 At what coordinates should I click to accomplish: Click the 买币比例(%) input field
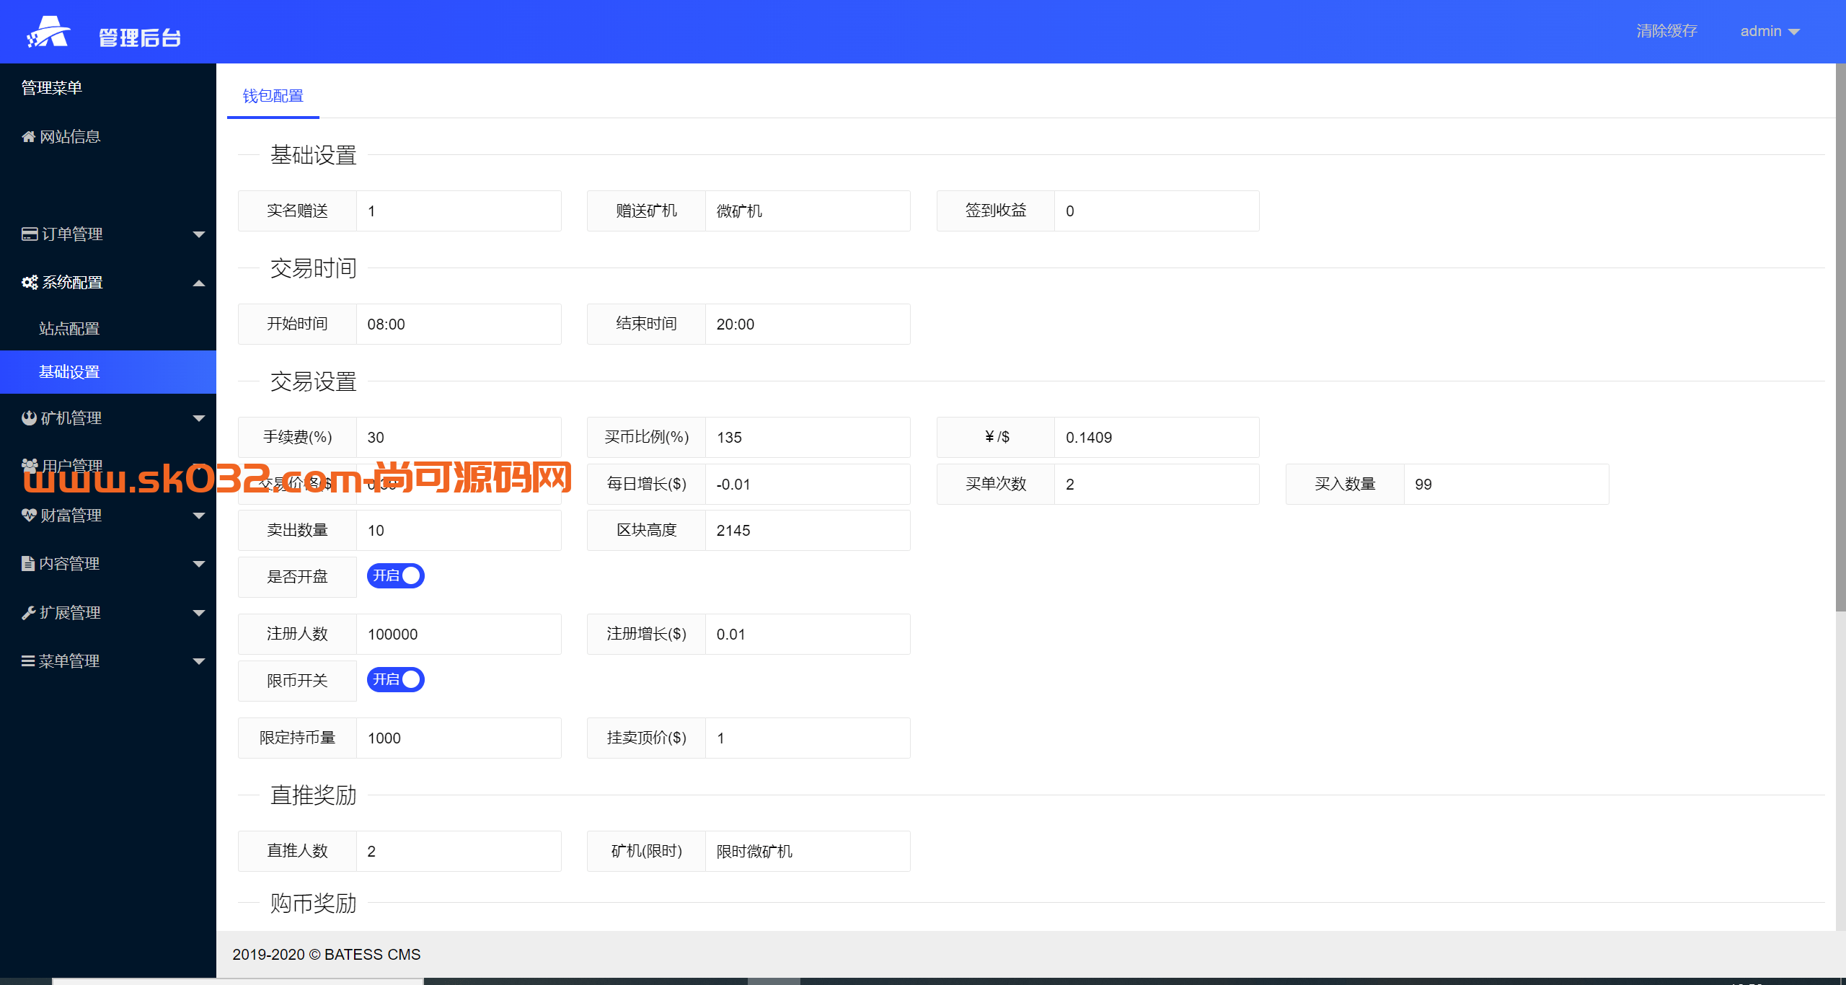click(x=808, y=438)
